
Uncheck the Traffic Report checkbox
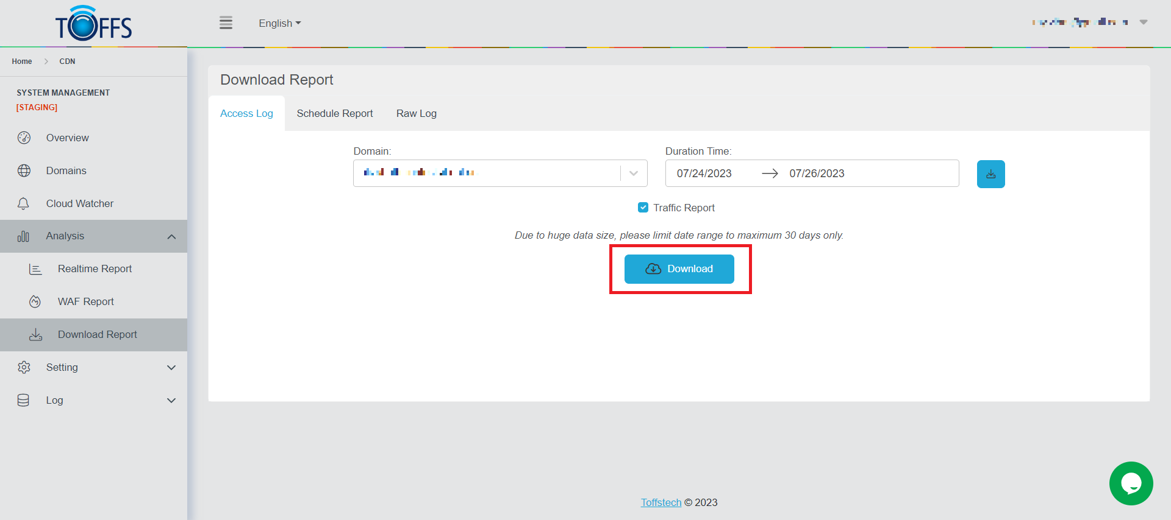point(643,208)
